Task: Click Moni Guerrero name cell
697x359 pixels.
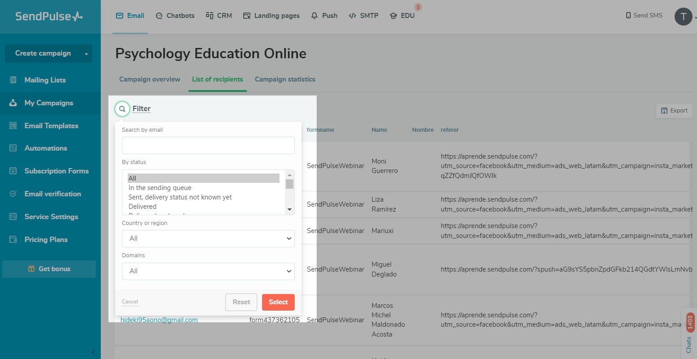Action: tap(385, 166)
